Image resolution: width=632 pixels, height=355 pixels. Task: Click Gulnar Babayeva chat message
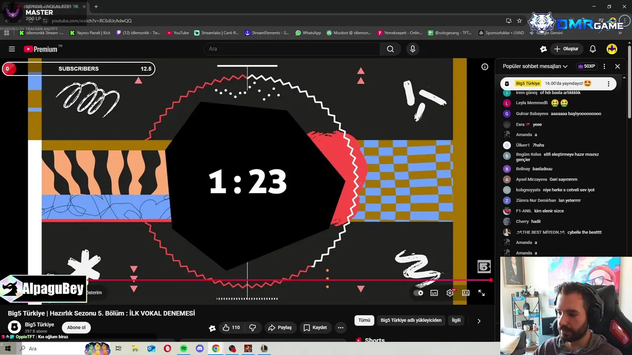click(x=557, y=113)
